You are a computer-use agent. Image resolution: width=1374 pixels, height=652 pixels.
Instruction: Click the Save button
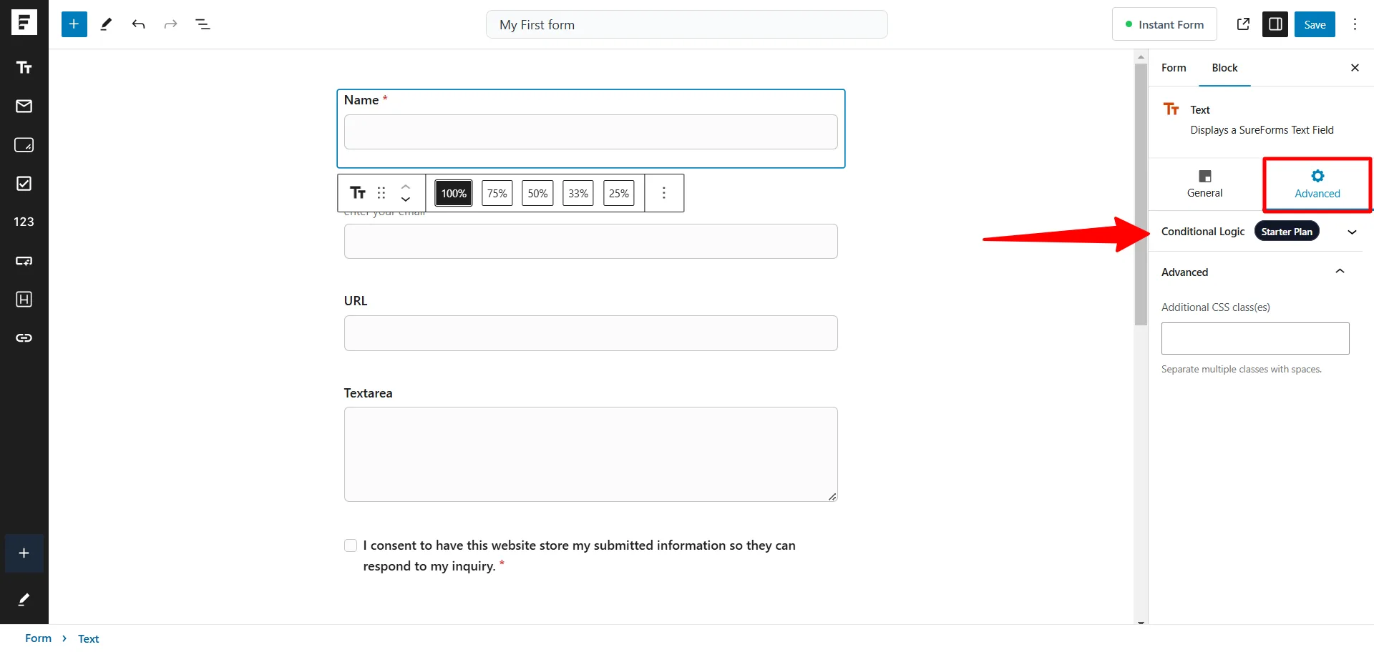(x=1315, y=24)
